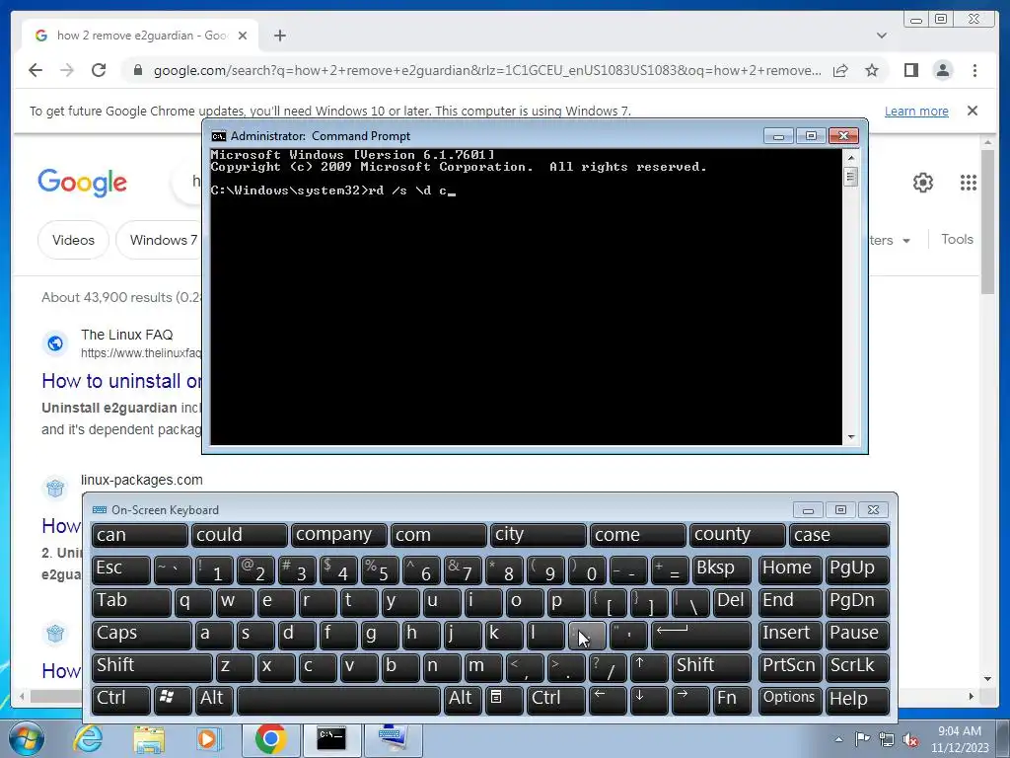Select the Videos search filter chip
Image resolution: width=1010 pixels, height=758 pixels.
click(x=73, y=240)
